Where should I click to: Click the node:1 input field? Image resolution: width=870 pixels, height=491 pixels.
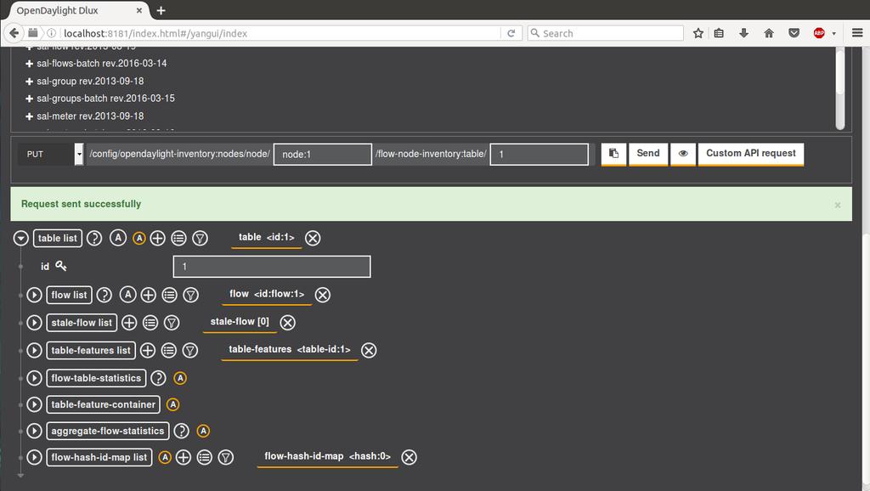[x=322, y=155]
